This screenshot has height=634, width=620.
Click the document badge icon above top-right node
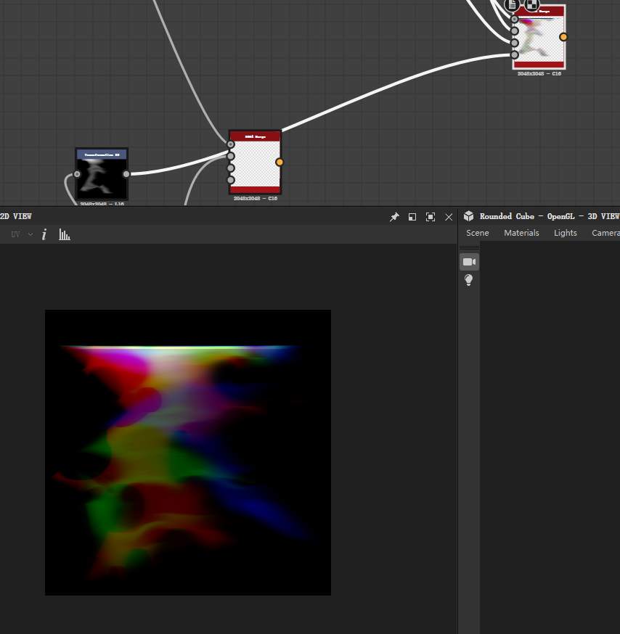pyautogui.click(x=513, y=4)
